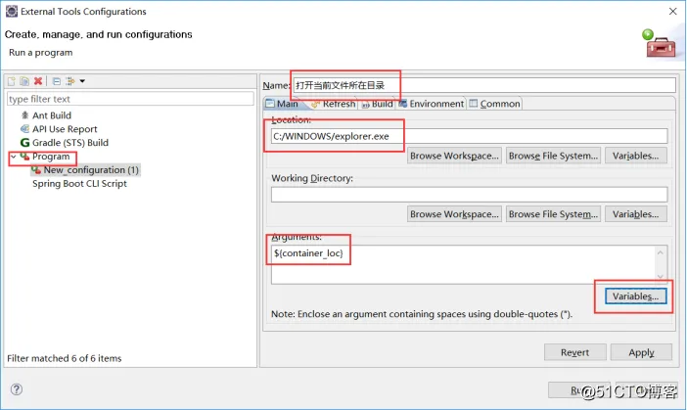Click Variables button under Location

[636, 156]
